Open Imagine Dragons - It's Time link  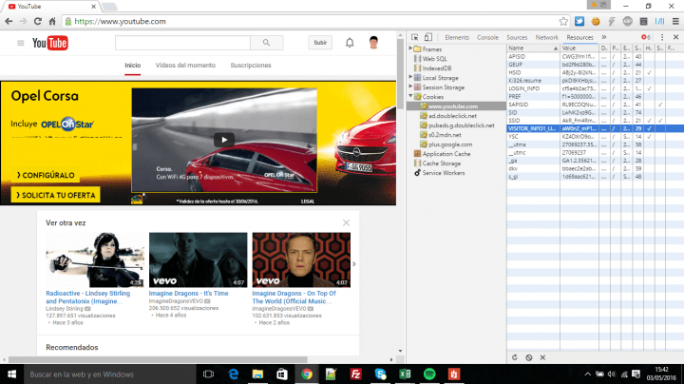tap(188, 294)
